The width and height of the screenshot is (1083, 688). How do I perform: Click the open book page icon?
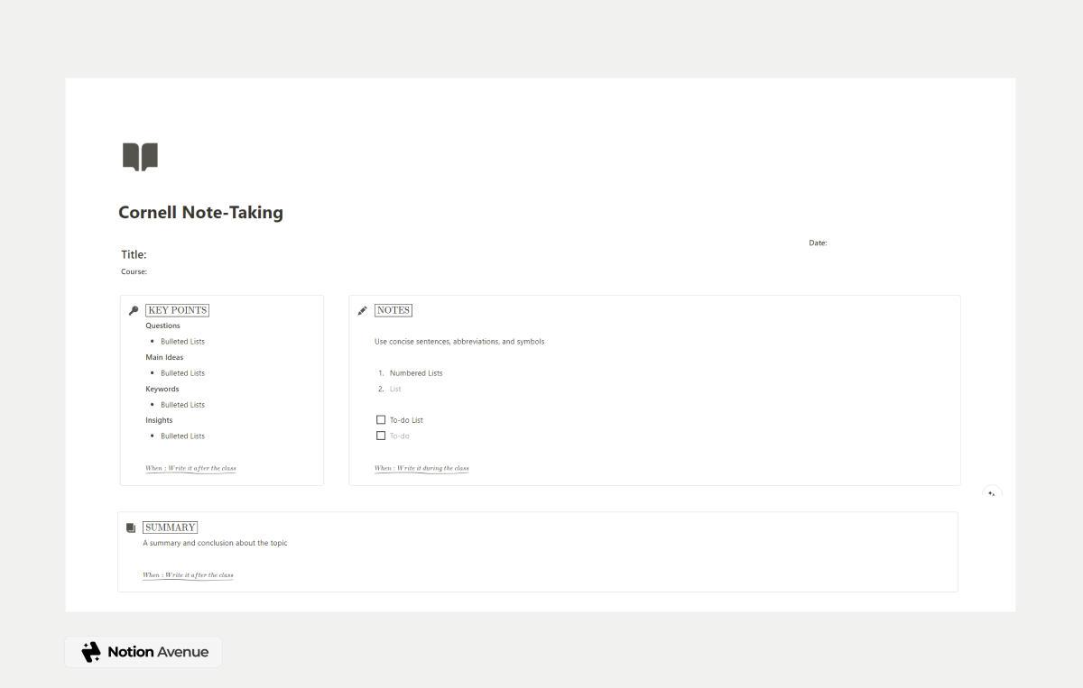click(140, 156)
